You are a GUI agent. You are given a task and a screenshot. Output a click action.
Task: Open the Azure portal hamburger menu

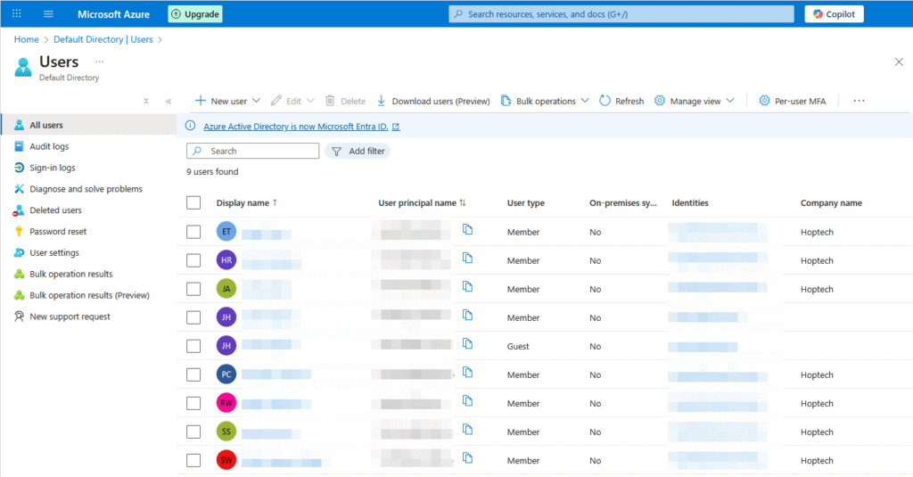pyautogui.click(x=48, y=14)
